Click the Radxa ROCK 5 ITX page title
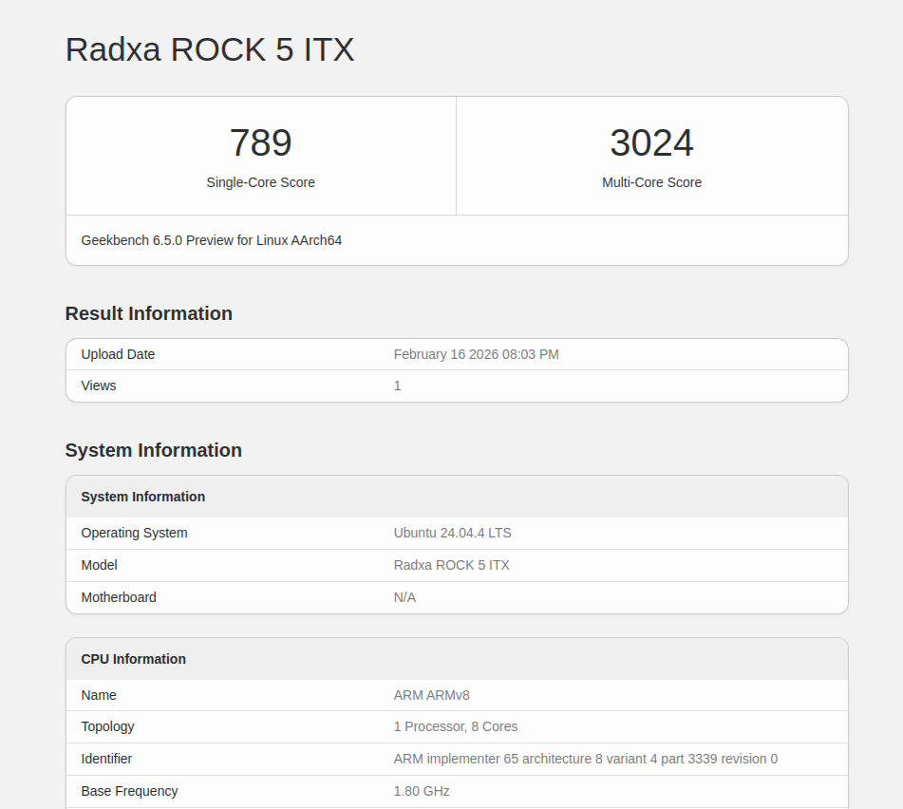The width and height of the screenshot is (903, 809). [210, 49]
